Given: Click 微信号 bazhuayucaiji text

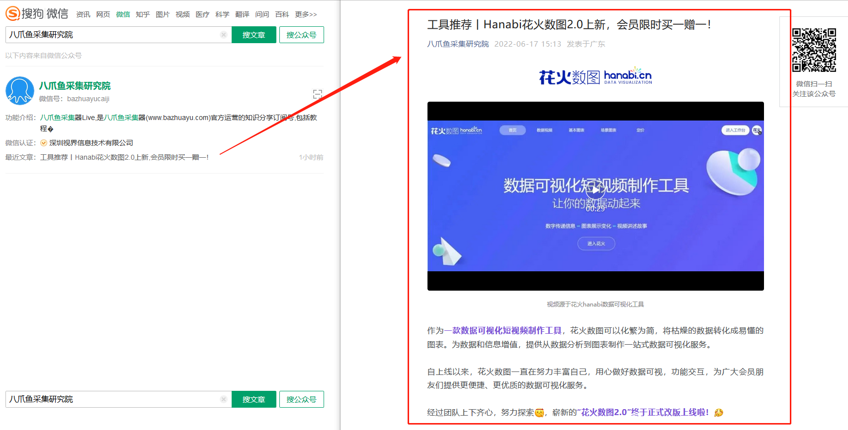Looking at the screenshot, I should point(75,99).
